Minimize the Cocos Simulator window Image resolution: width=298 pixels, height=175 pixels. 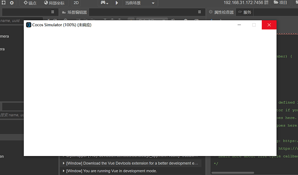239,25
